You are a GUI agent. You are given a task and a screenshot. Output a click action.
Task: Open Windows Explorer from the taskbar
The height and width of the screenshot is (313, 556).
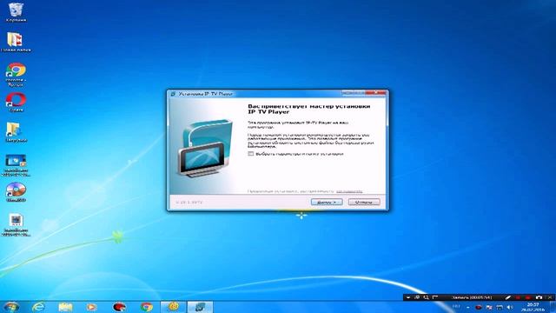[x=65, y=307]
